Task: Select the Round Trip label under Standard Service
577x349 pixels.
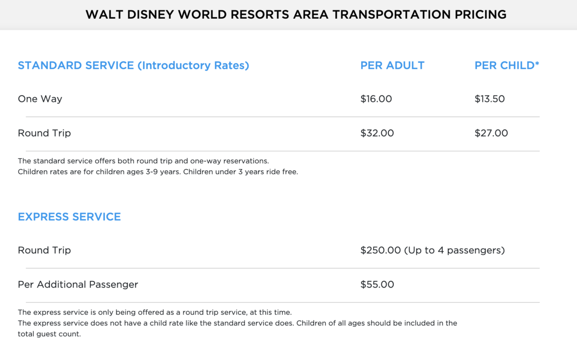Action: (44, 133)
